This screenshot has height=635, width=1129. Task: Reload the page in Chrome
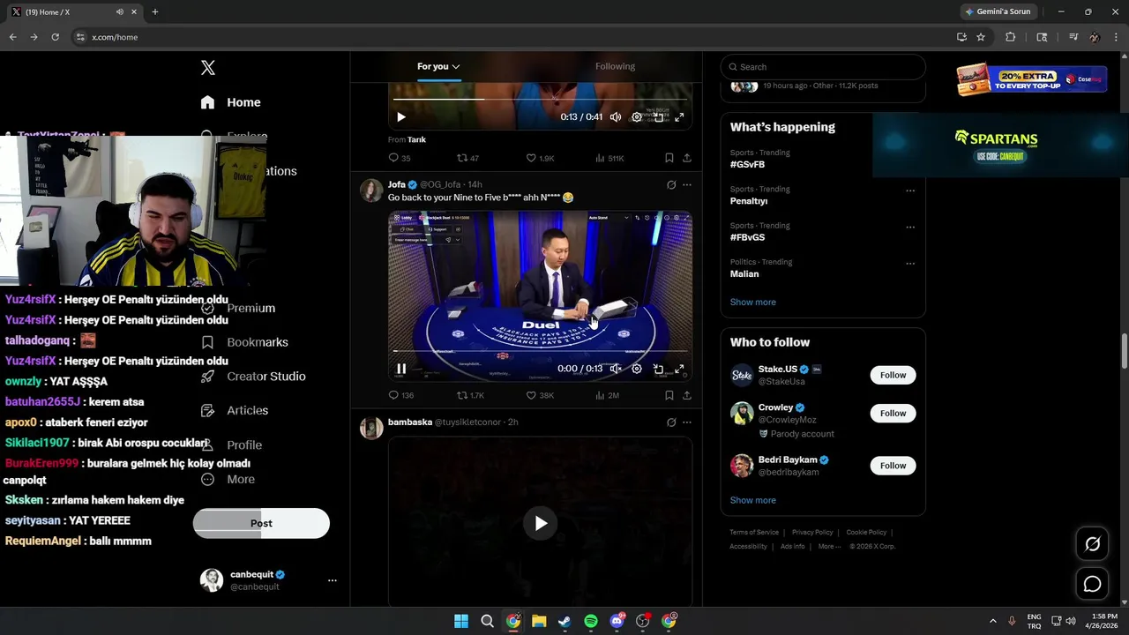[x=56, y=37]
